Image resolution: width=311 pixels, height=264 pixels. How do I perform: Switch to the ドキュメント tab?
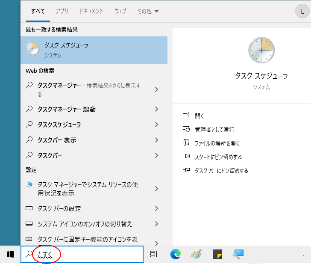[91, 12]
